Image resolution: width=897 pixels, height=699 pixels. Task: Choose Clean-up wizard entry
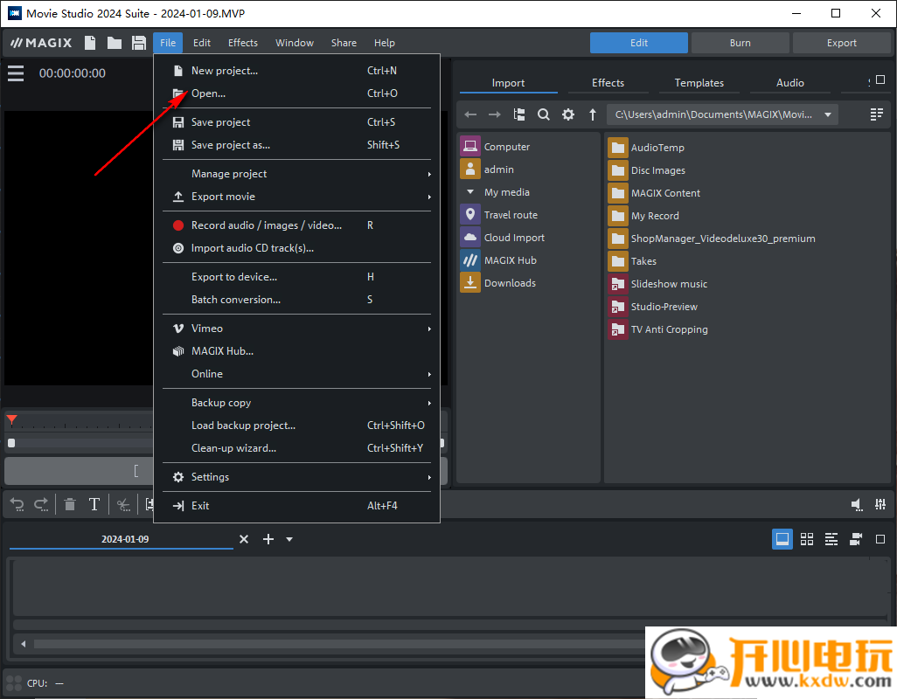pos(297,448)
